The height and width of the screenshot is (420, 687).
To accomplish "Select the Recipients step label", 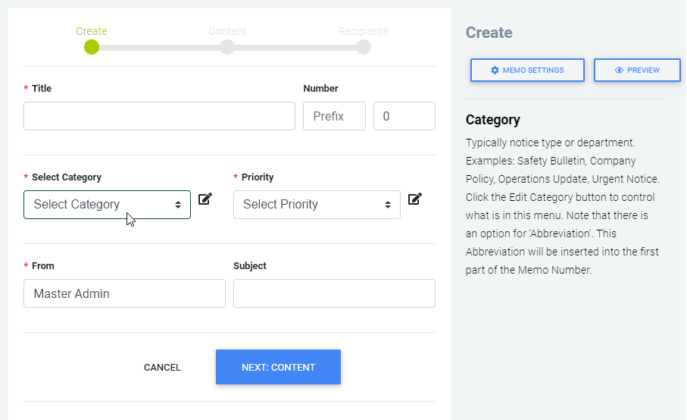I will point(363,31).
